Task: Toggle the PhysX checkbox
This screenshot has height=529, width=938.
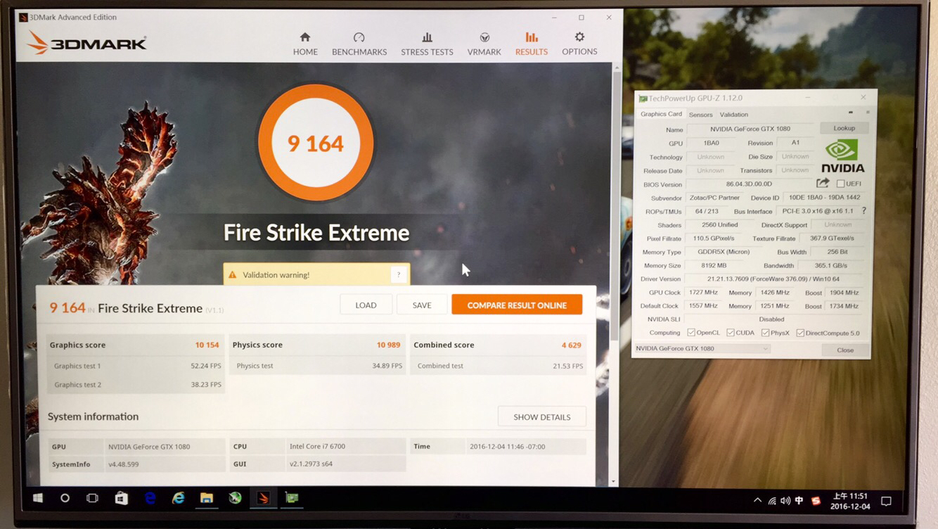Action: [765, 333]
